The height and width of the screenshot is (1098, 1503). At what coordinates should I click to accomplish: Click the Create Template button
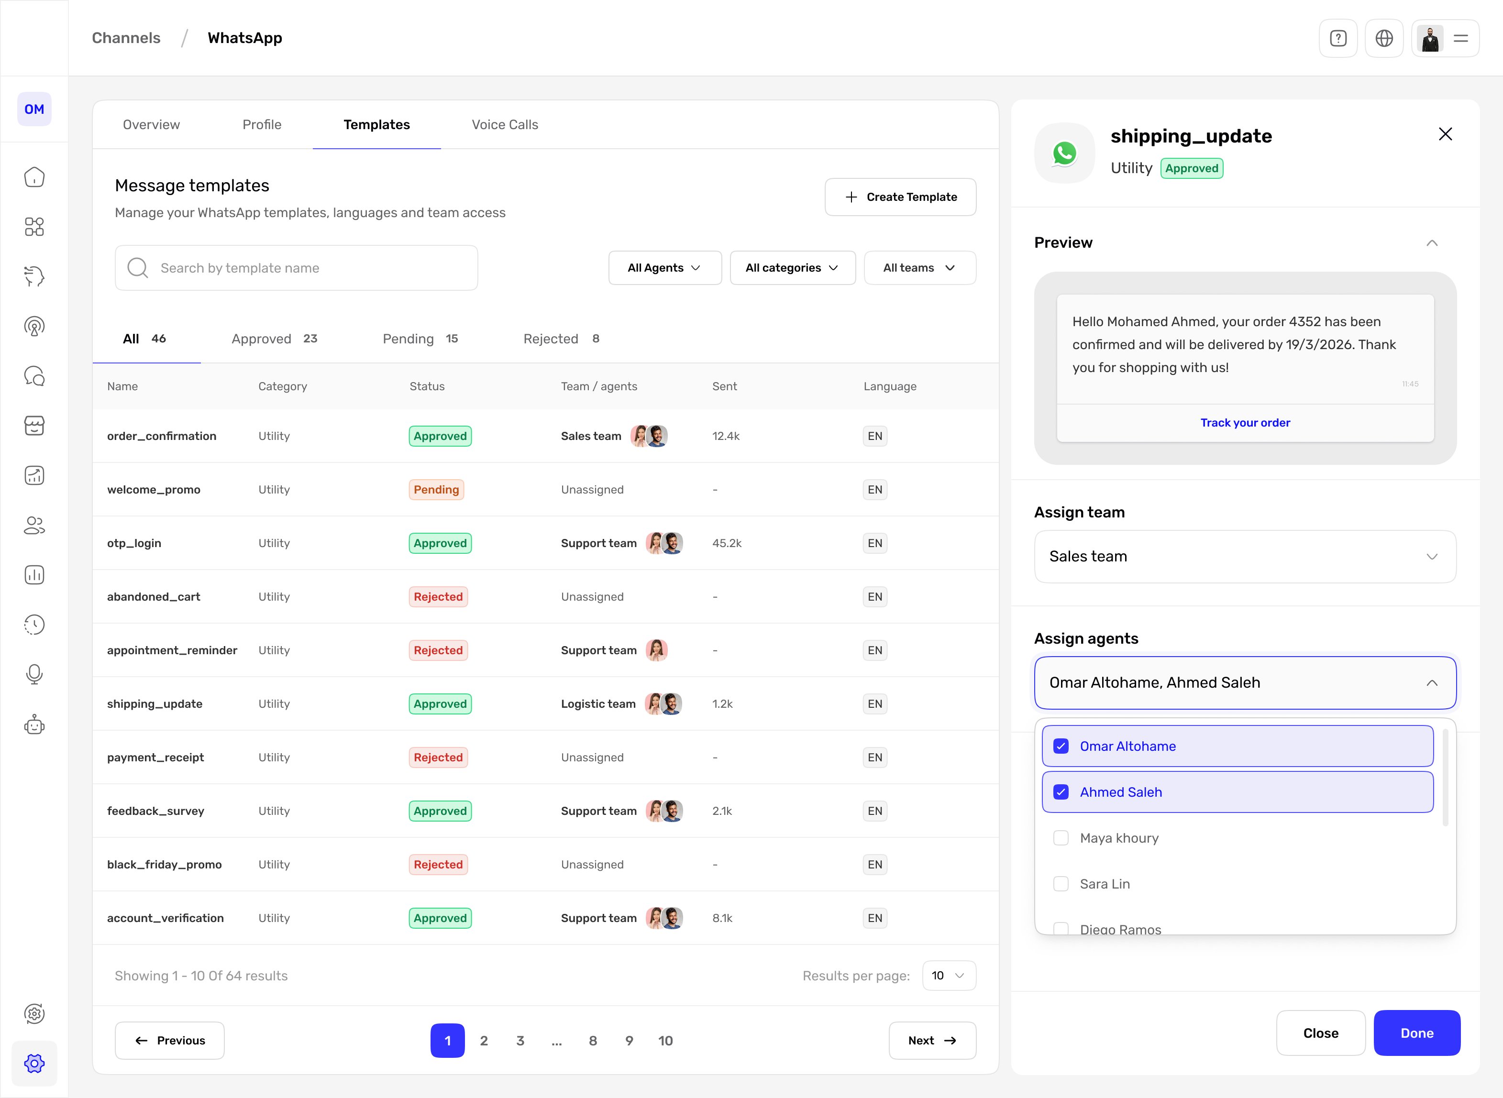point(900,197)
